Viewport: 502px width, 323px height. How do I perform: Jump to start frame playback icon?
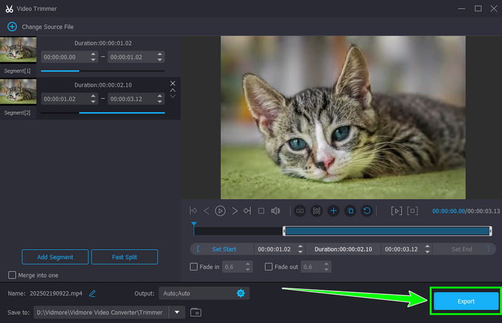[x=193, y=211]
